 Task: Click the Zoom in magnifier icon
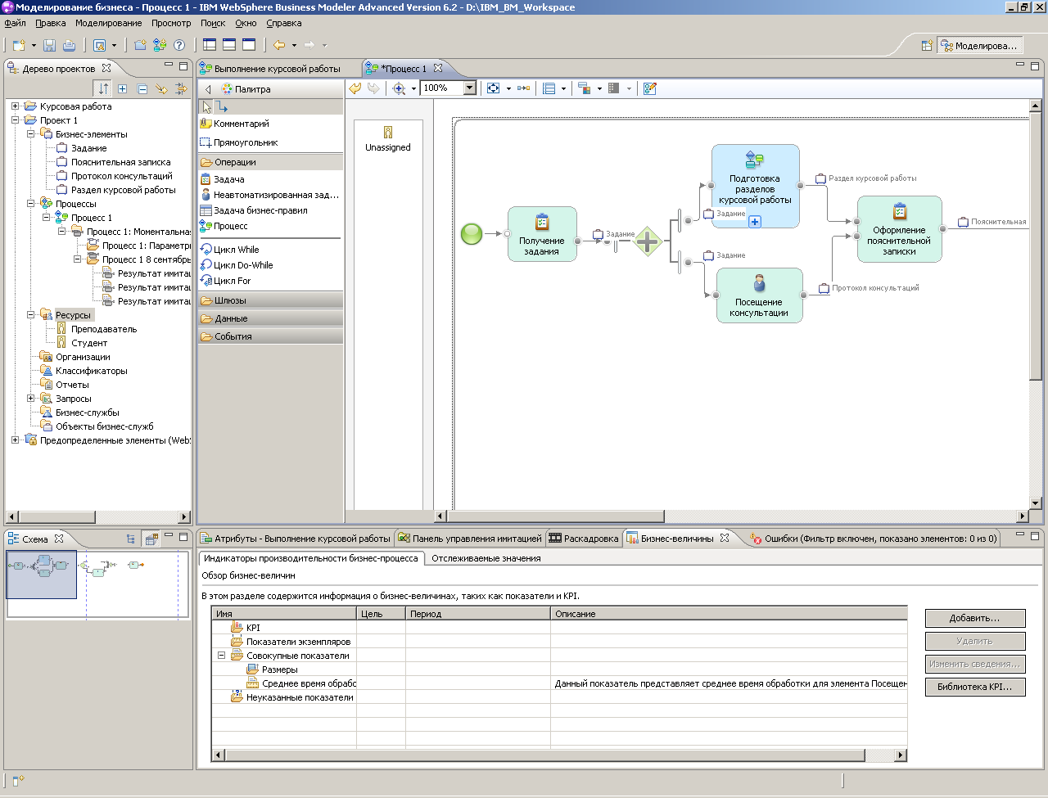point(399,88)
